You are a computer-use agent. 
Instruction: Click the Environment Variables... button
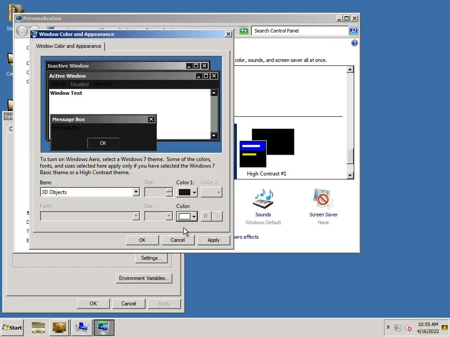(144, 278)
